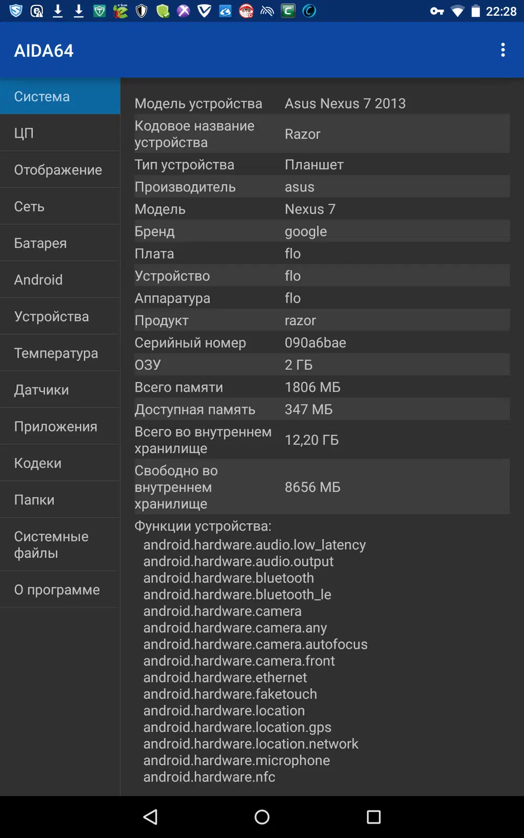This screenshot has width=524, height=838.
Task: Open the ЦП section
Action: [60, 133]
